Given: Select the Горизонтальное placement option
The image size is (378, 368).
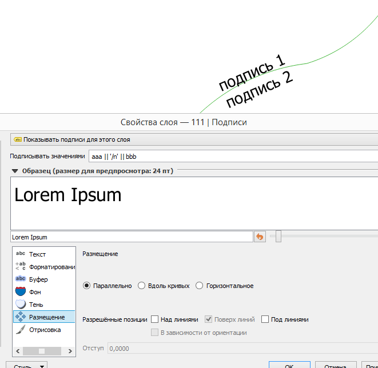Looking at the screenshot, I should (224, 286).
